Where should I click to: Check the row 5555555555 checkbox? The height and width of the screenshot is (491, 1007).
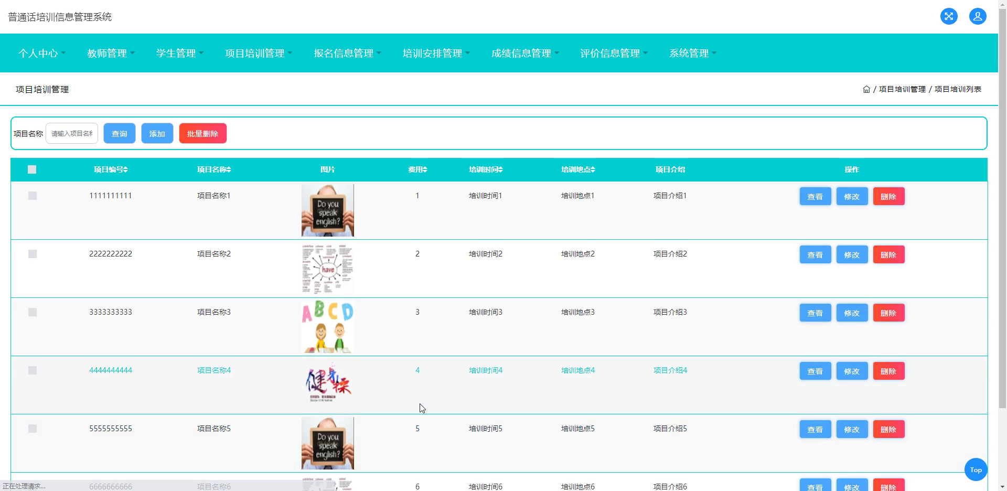pos(33,429)
